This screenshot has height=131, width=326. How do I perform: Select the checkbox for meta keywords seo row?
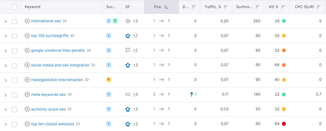click(x=14, y=95)
